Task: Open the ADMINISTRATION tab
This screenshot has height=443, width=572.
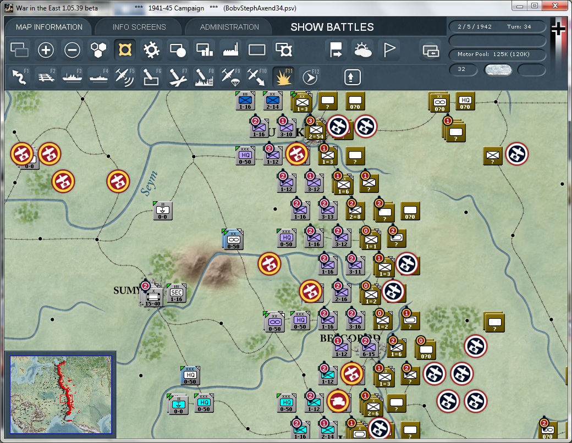Action: [x=229, y=27]
